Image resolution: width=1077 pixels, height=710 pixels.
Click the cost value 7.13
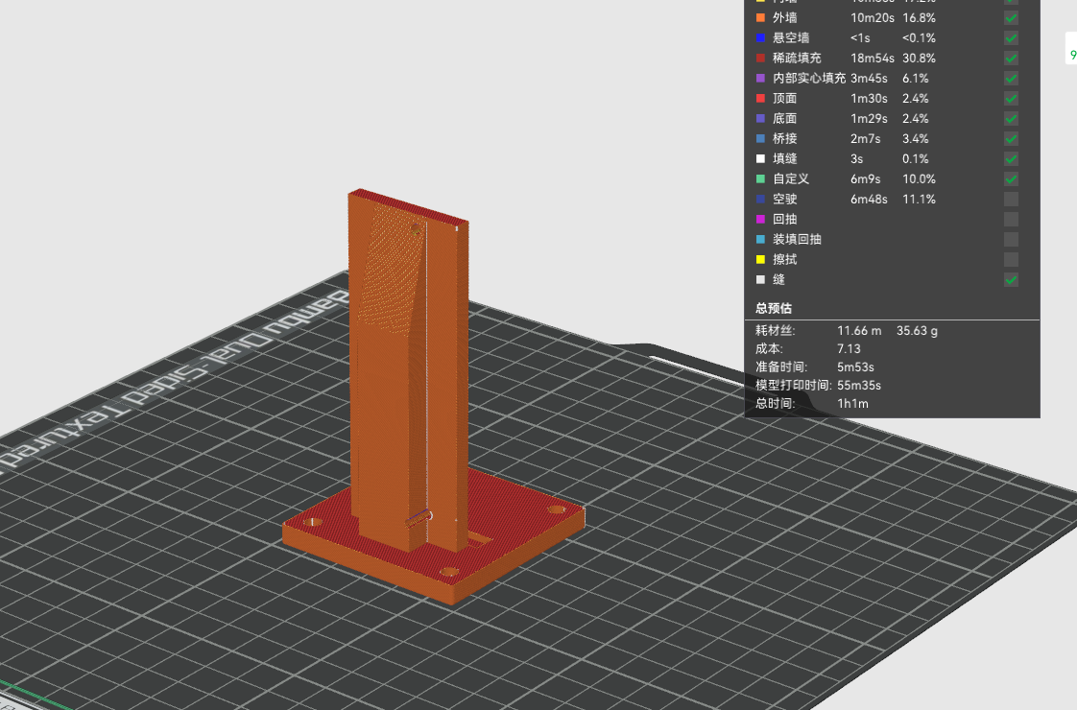(x=849, y=349)
